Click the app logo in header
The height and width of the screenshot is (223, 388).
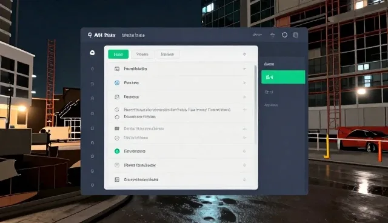click(90, 35)
